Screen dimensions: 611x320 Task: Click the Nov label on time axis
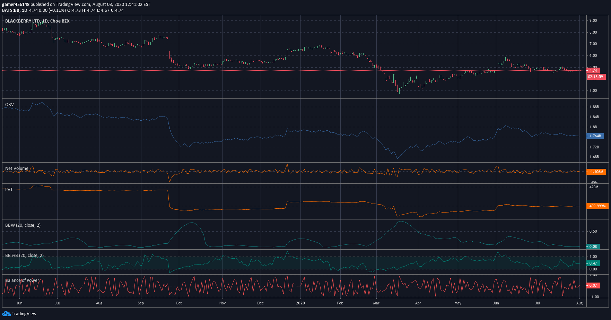(x=222, y=303)
